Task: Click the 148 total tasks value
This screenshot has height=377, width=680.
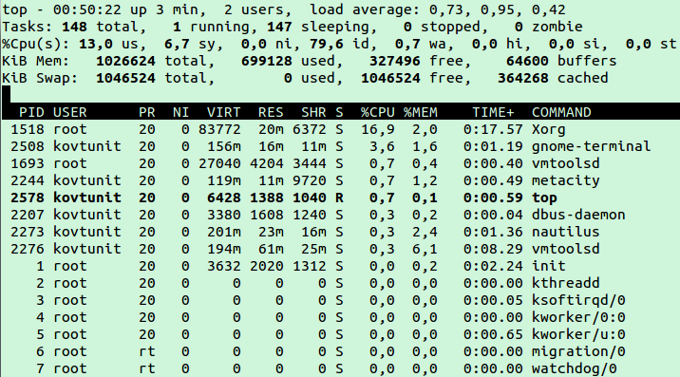Action: pyautogui.click(x=74, y=27)
